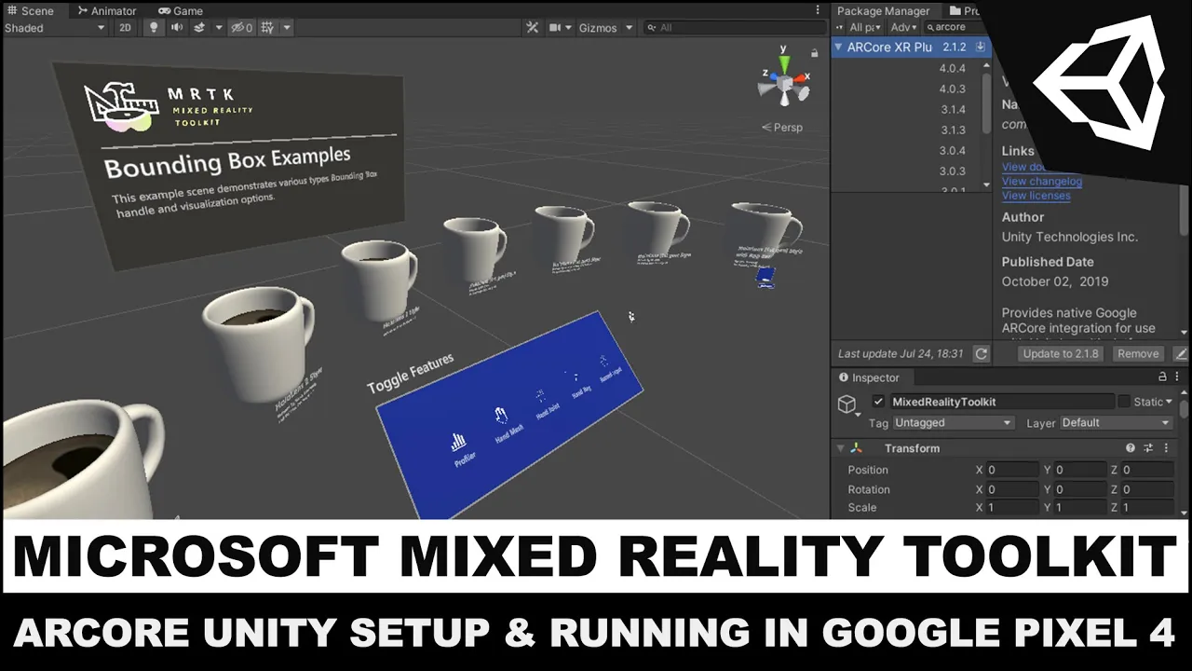
Task: Lock the Inspector panel
Action: (x=1162, y=377)
